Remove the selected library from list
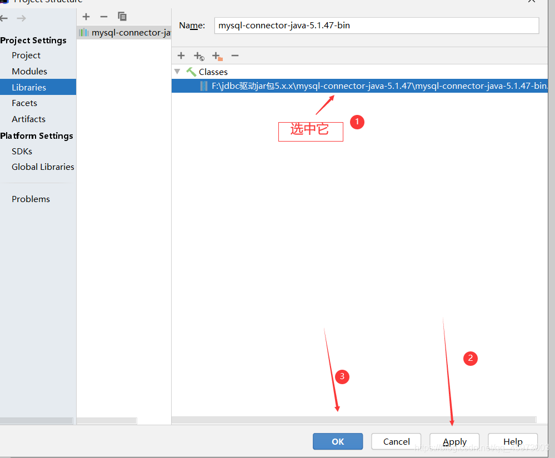Viewport: 555px width, 458px height. click(x=104, y=17)
